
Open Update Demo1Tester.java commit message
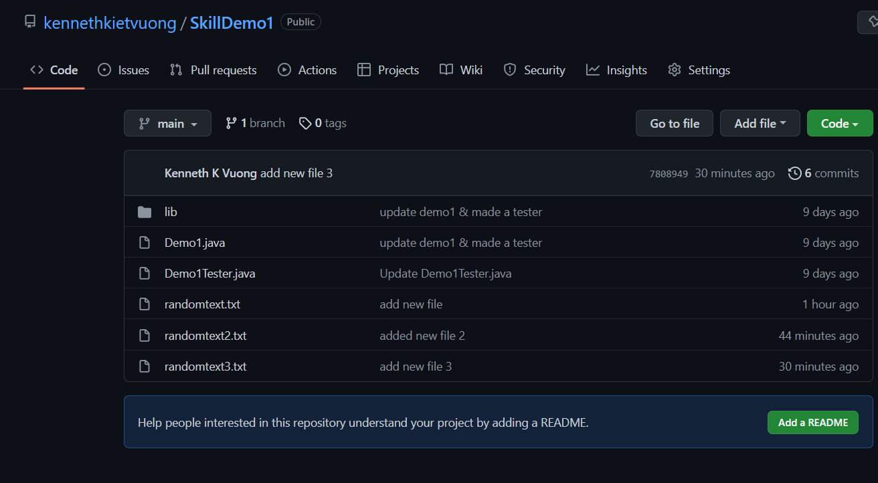pos(446,274)
